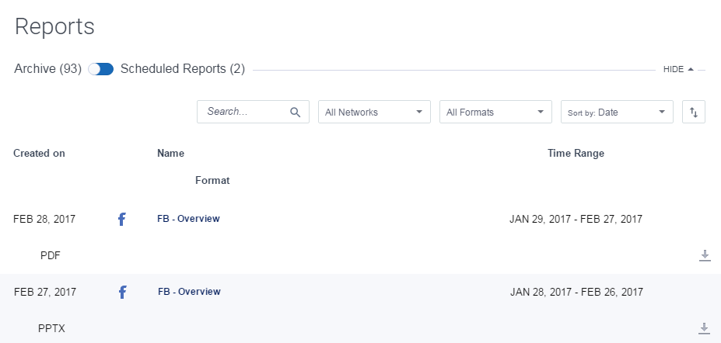Image resolution: width=721 pixels, height=343 pixels.
Task: Click the Time Range column header
Action: [576, 154]
